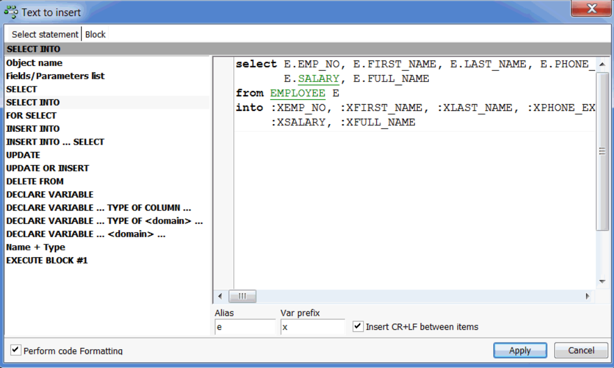Select Fields/Parameters list option
614x368 pixels.
click(x=55, y=76)
